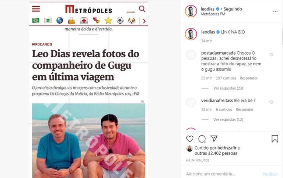Image resolution: width=283 pixels, height=178 pixels.
Task: Select the globe category icon
Action: 60,20
